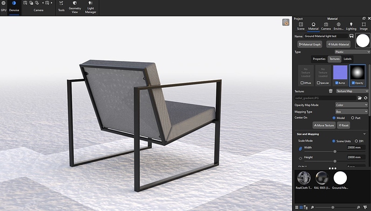Open Opacity Map Mode dropdown
The height and width of the screenshot is (211, 371).
[x=351, y=105]
